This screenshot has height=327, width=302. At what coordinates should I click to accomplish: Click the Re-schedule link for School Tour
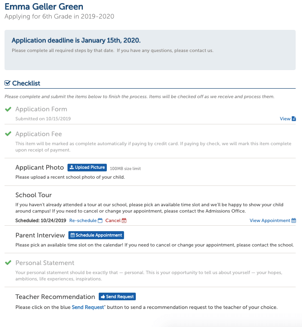[x=83, y=221]
